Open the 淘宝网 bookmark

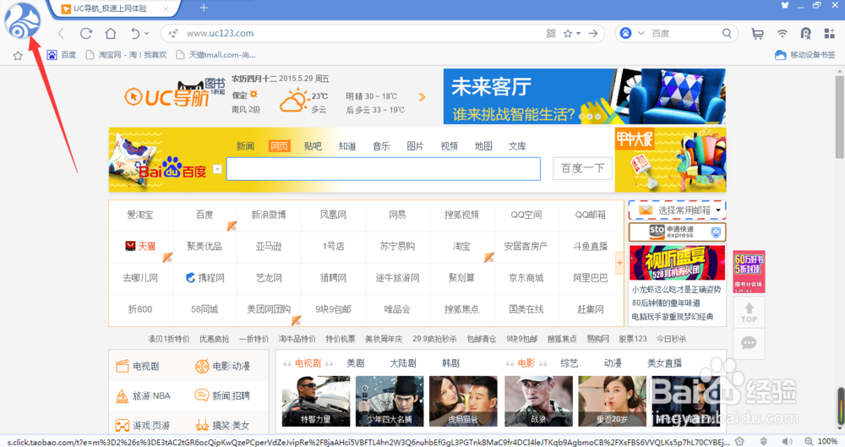coord(126,55)
